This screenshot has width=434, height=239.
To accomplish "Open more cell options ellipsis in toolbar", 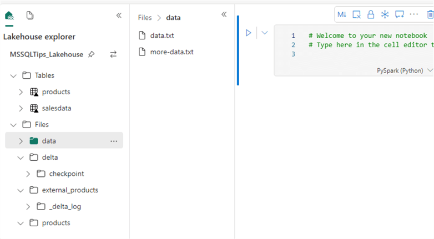I will click(414, 14).
